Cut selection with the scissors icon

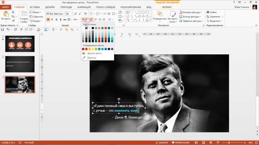click(13, 12)
